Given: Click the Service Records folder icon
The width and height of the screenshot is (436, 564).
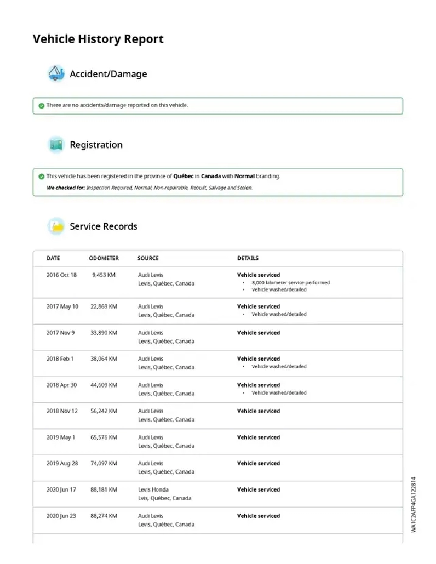Looking at the screenshot, I should (x=56, y=226).
